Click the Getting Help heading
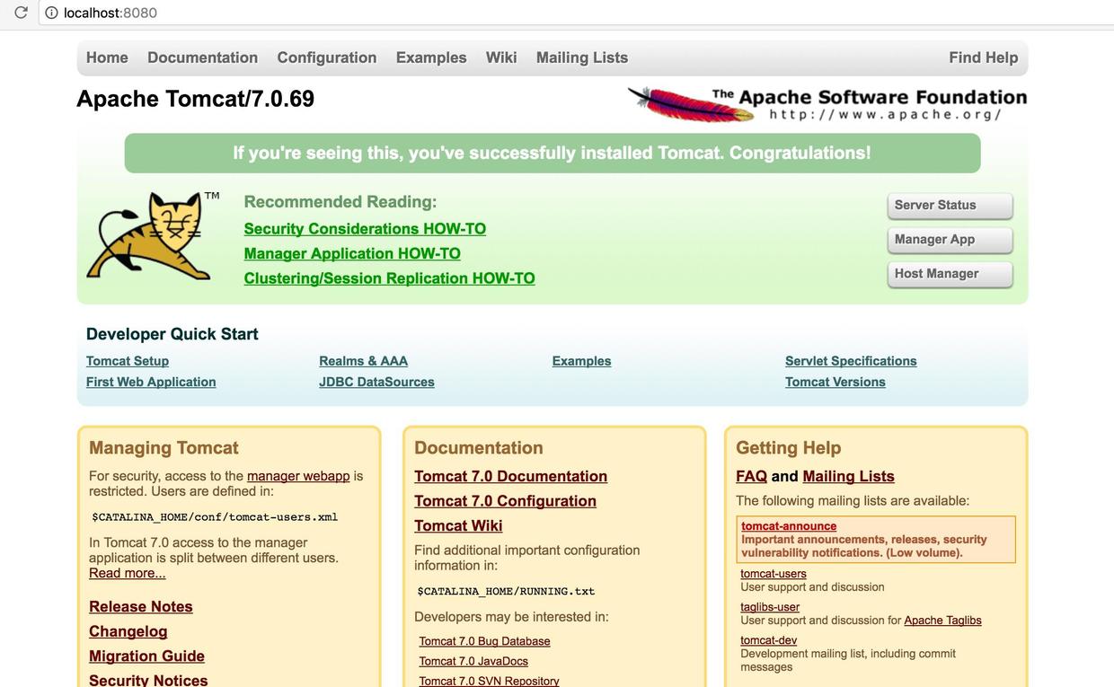 [788, 448]
